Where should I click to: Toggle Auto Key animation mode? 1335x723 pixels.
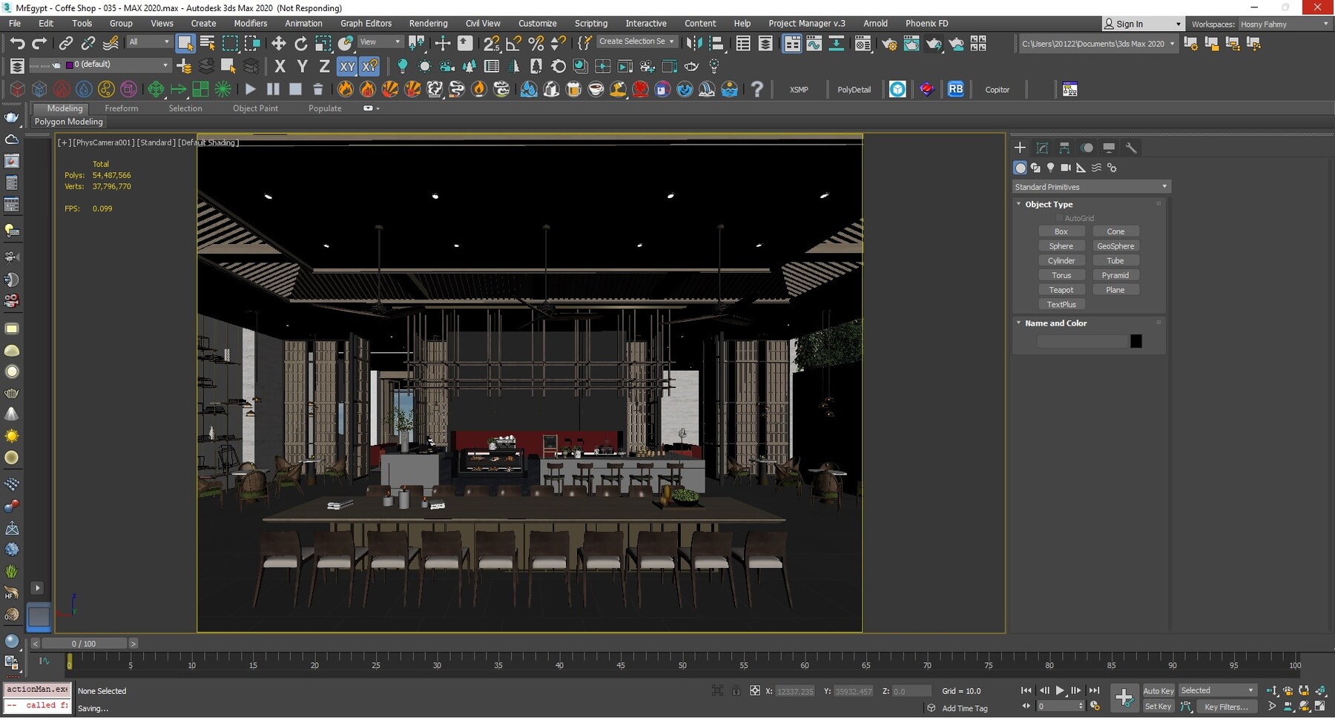[1158, 690]
